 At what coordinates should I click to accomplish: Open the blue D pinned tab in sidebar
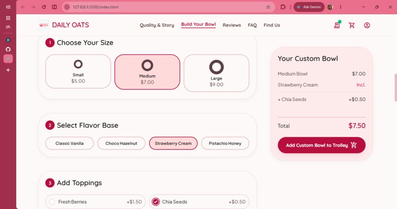(8, 40)
